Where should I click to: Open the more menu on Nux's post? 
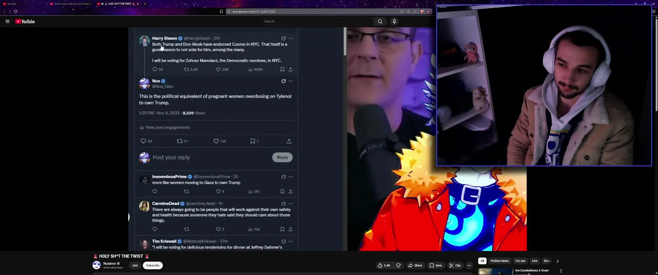point(291,81)
